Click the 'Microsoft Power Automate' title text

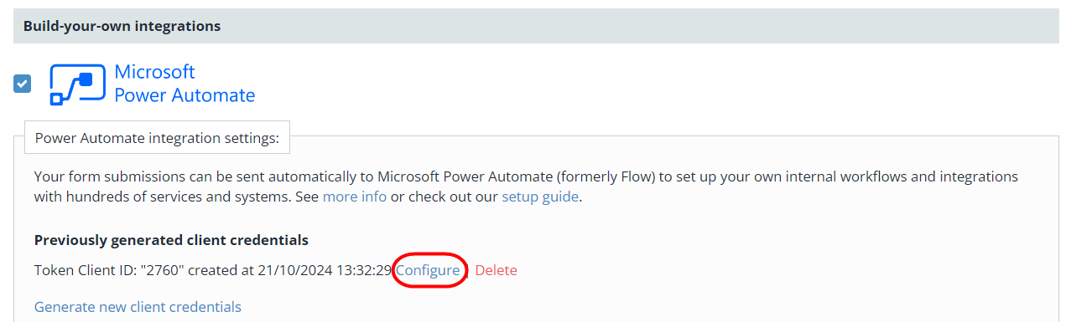(x=185, y=84)
